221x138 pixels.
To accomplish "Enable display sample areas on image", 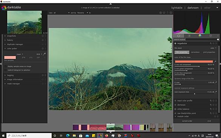I will point(6,66).
